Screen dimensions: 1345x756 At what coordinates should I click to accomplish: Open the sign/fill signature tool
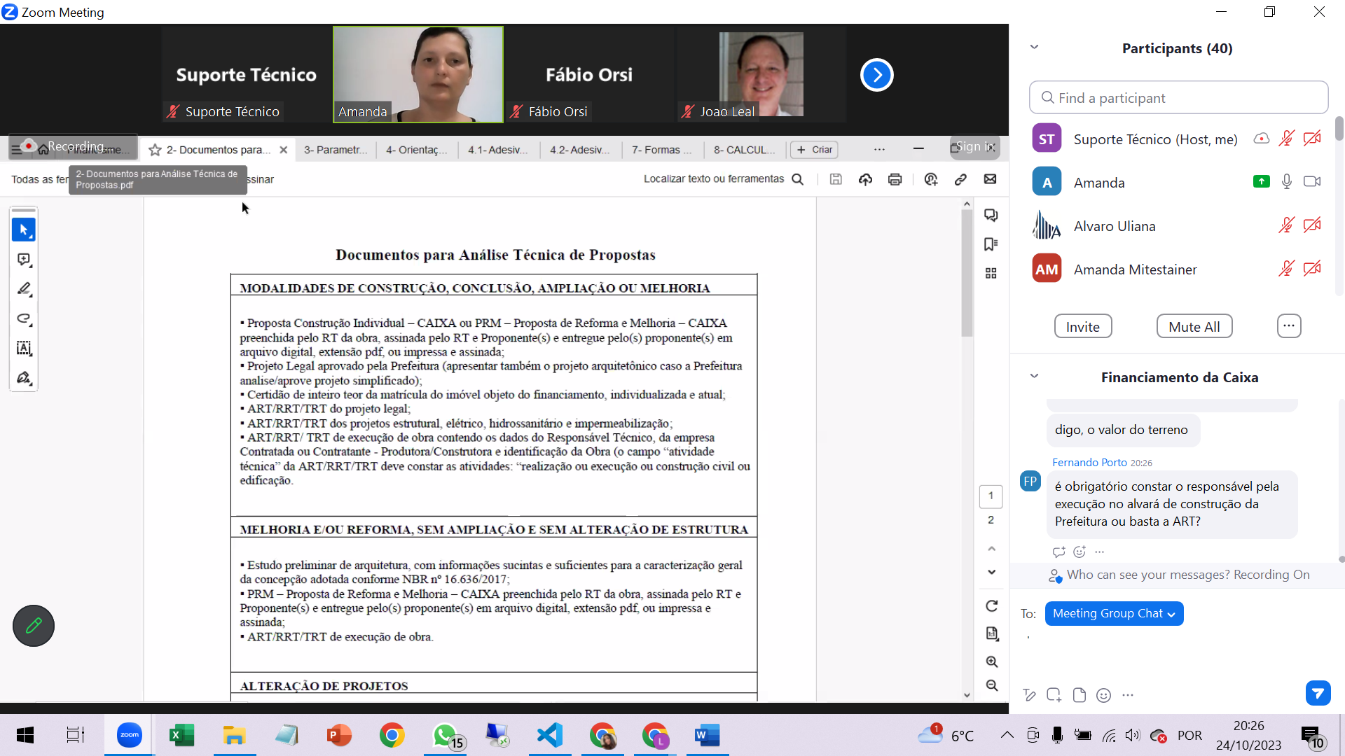[24, 378]
